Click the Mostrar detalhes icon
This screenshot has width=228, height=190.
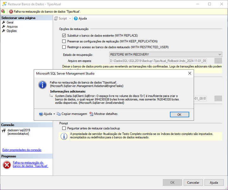pos(91,114)
